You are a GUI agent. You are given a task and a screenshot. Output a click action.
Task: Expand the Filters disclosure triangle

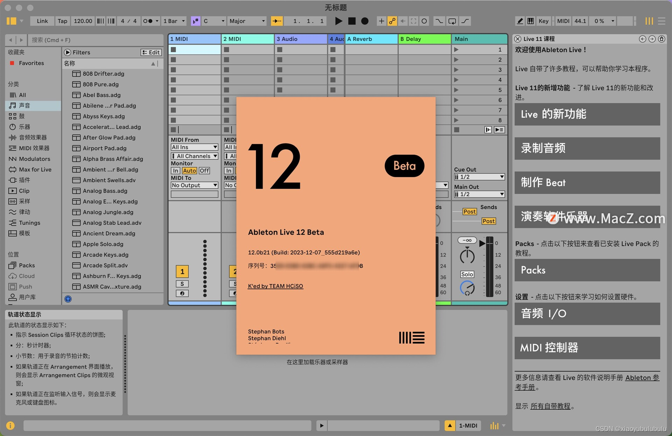tap(68, 52)
